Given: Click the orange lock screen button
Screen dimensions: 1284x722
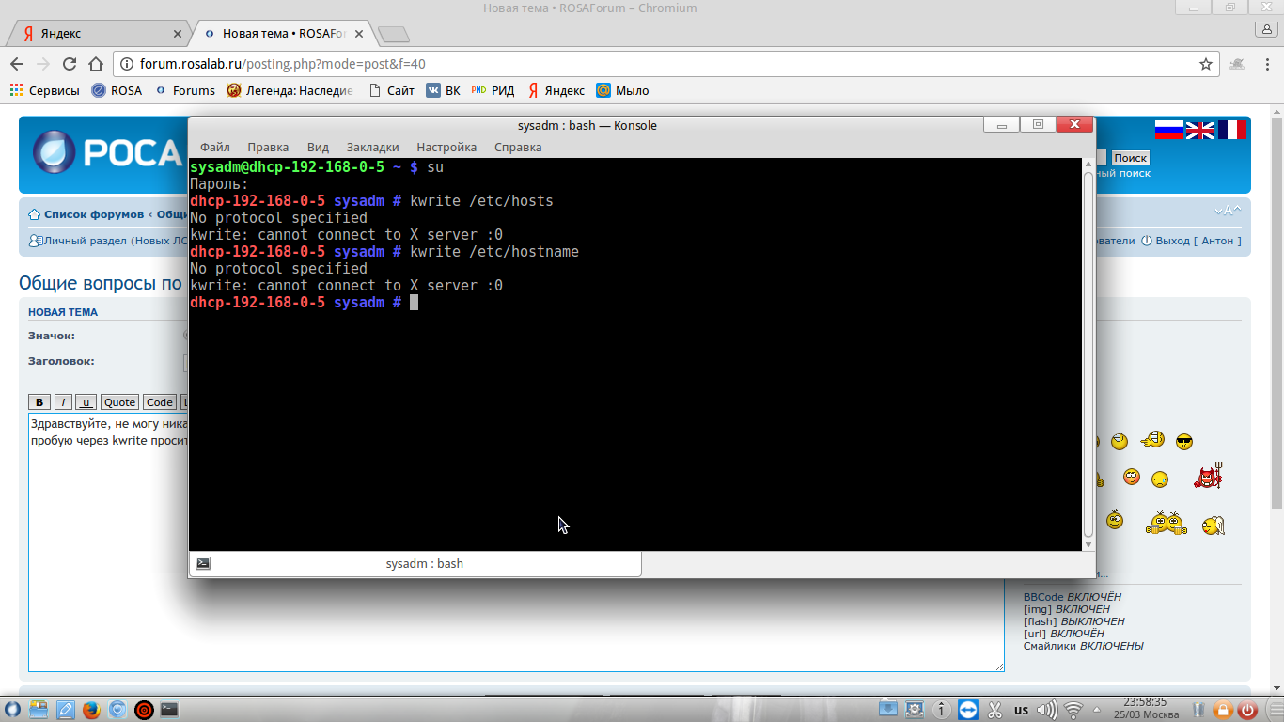Looking at the screenshot, I should (1223, 710).
